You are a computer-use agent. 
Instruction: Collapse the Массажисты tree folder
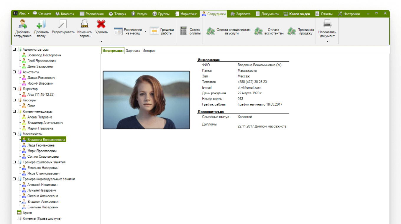coord(14,134)
